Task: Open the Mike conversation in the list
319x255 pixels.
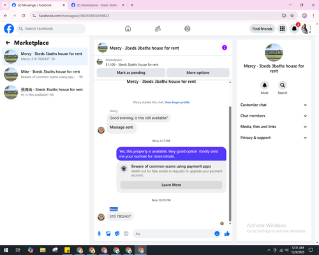Action: pos(45,74)
